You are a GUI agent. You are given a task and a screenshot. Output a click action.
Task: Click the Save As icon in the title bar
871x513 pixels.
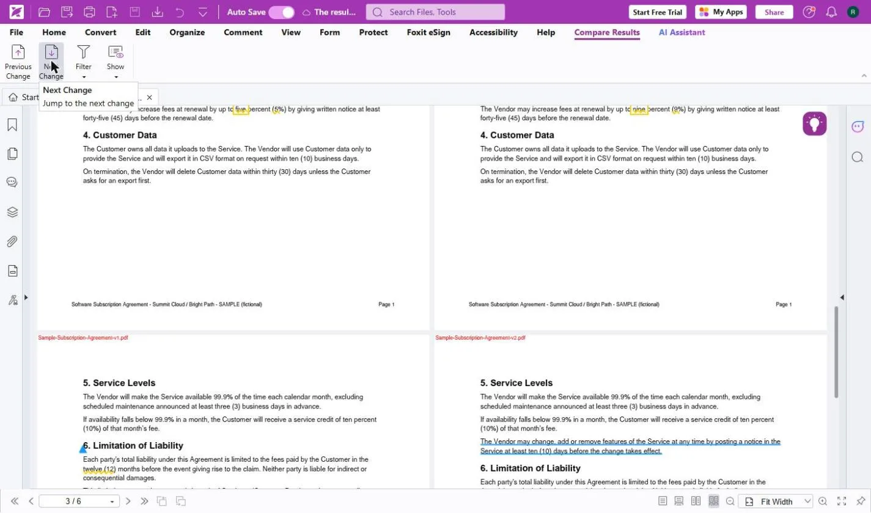(67, 12)
